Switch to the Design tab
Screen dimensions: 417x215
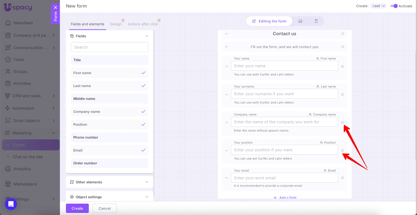(x=116, y=24)
